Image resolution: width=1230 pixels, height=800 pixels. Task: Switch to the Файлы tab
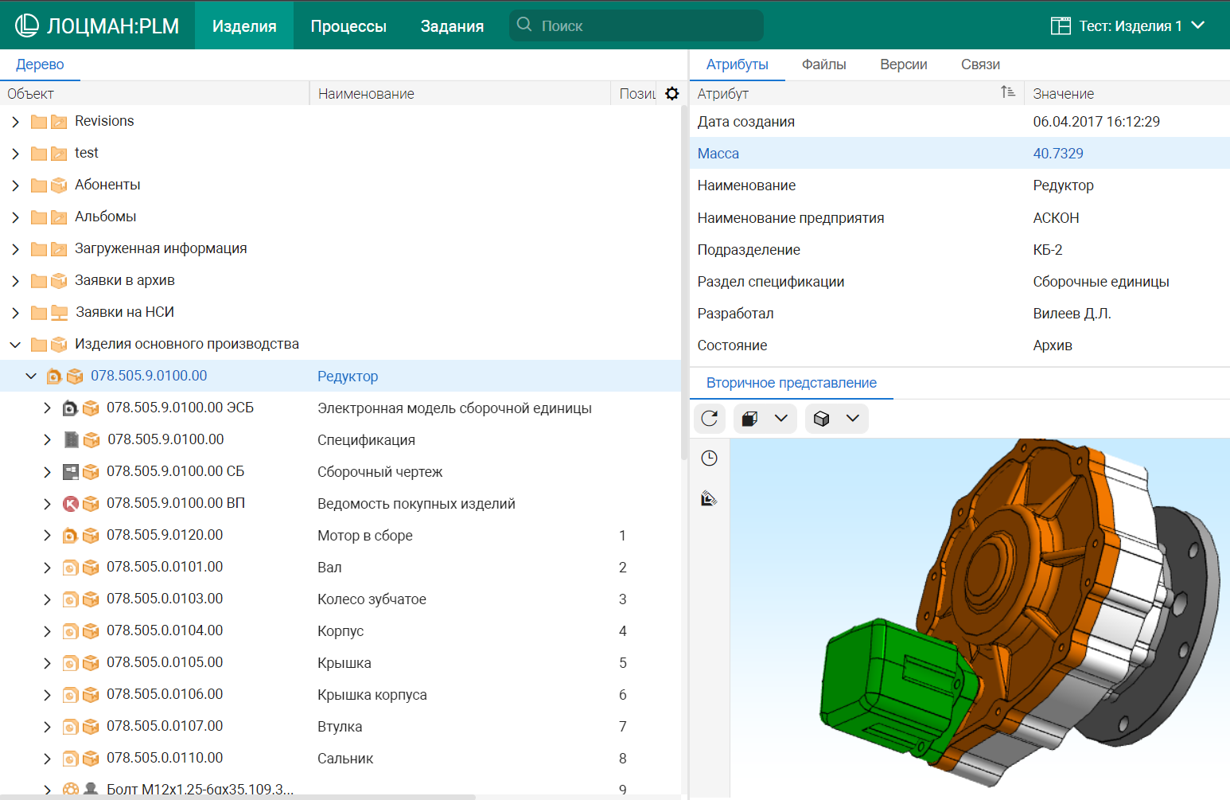[x=823, y=64]
